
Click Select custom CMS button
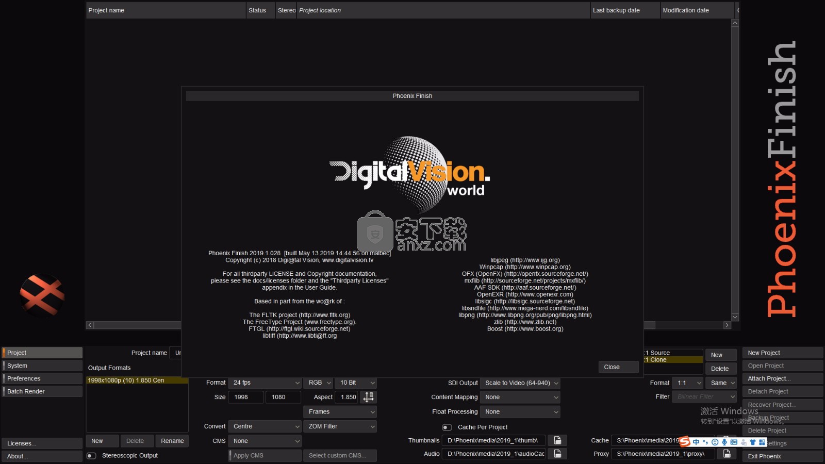click(x=340, y=456)
